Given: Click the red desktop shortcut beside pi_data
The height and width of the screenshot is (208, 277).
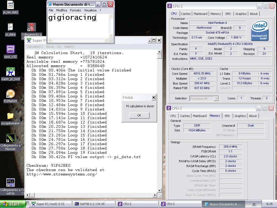Looking at the screenshot, I should click(x=32, y=27).
